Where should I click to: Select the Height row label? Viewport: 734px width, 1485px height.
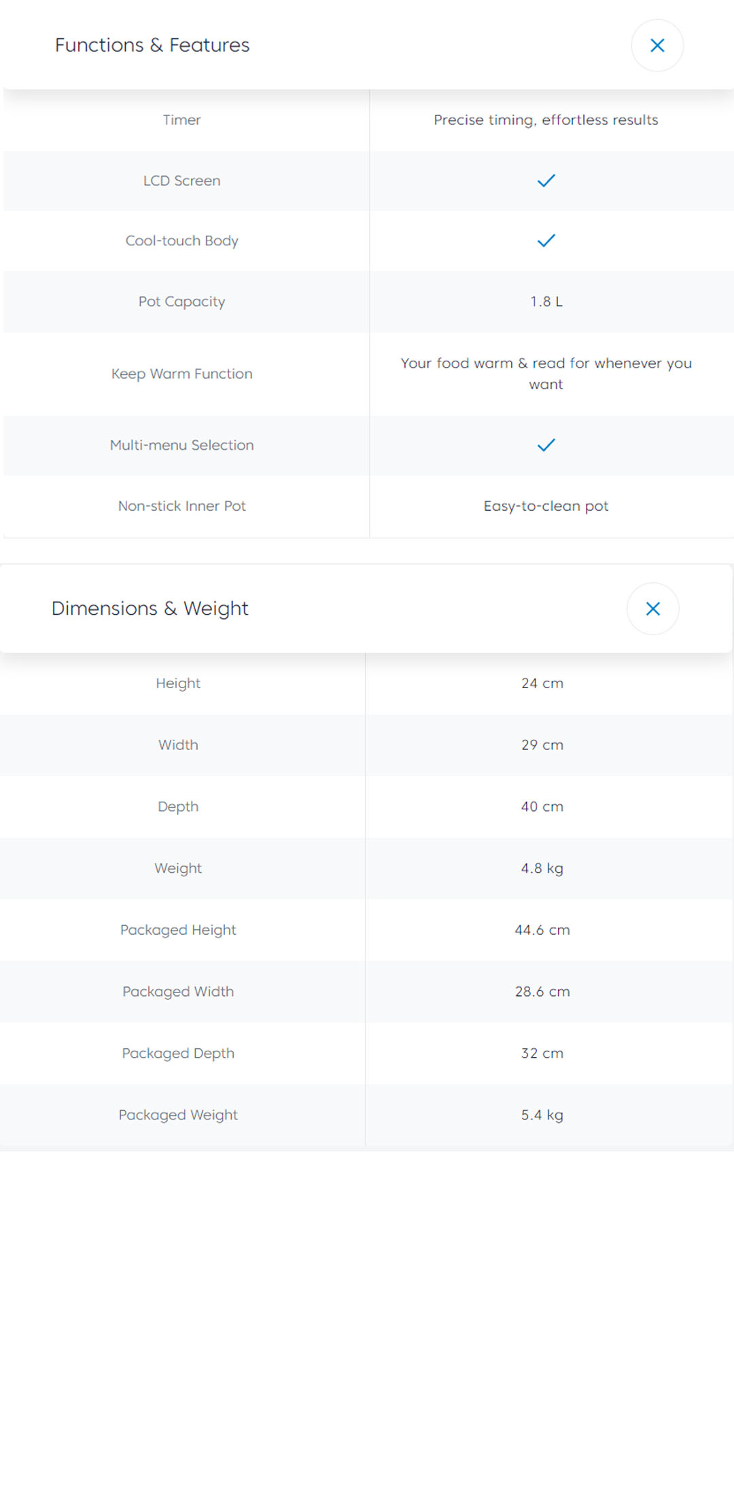coord(178,683)
